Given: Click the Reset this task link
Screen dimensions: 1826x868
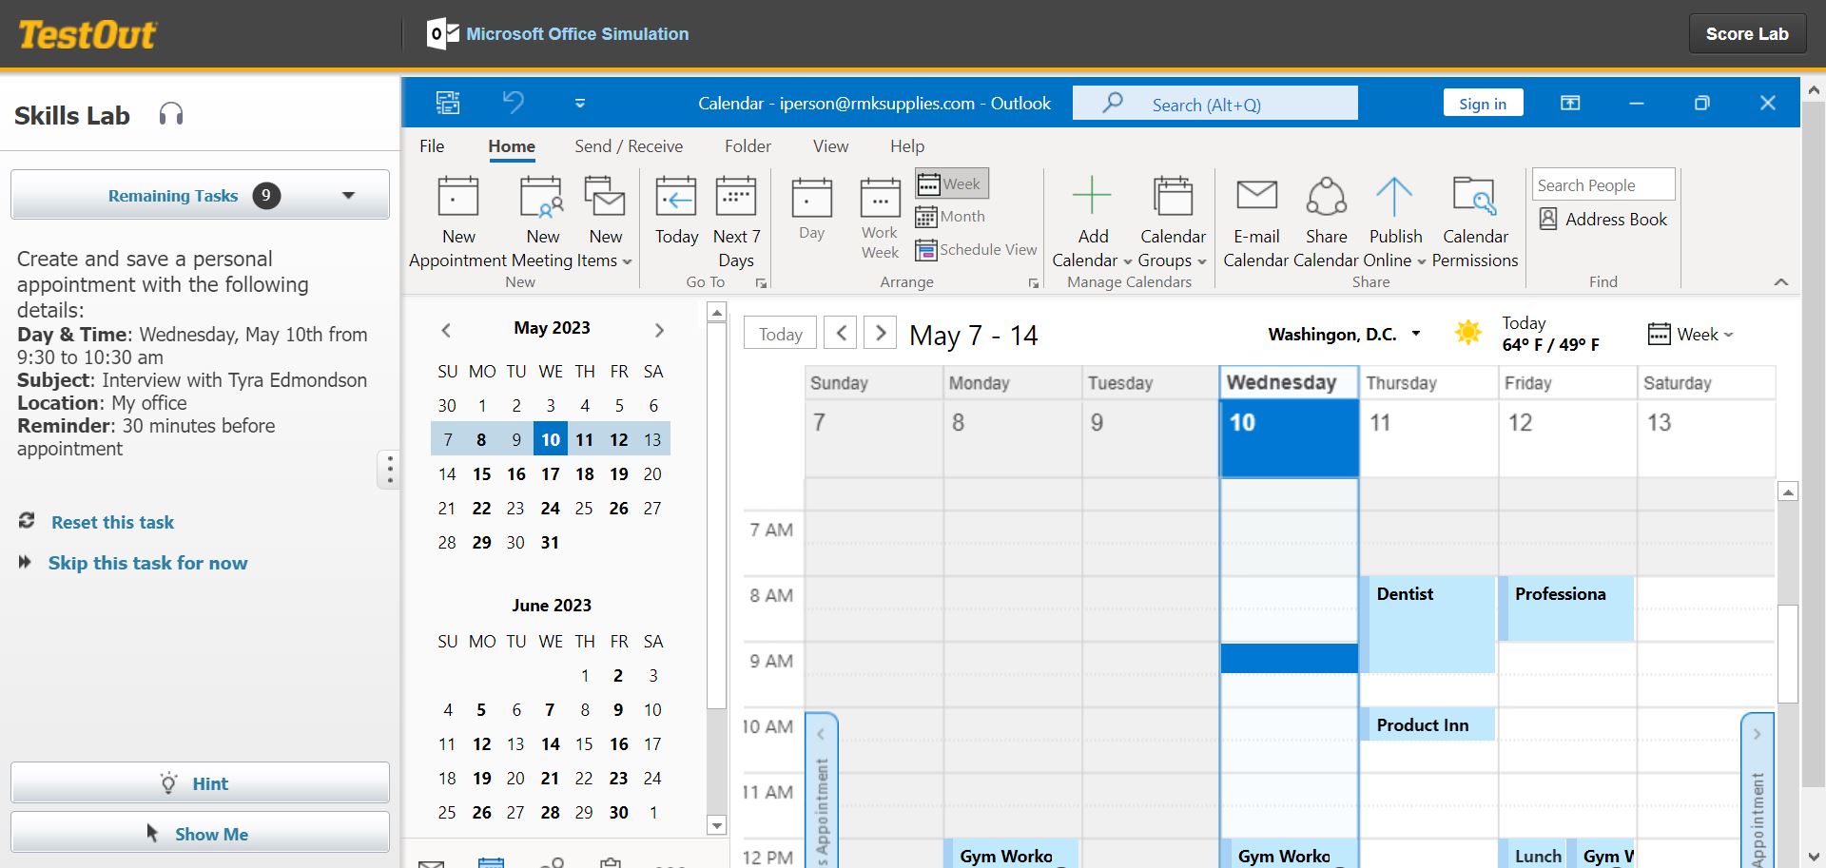Looking at the screenshot, I should tap(112, 522).
